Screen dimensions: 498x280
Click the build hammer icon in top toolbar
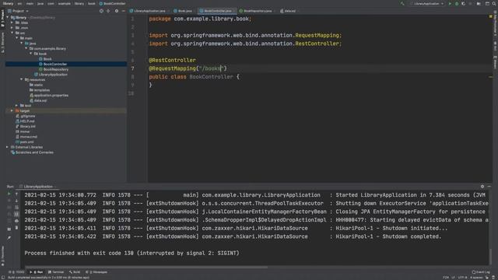tap(402, 4)
